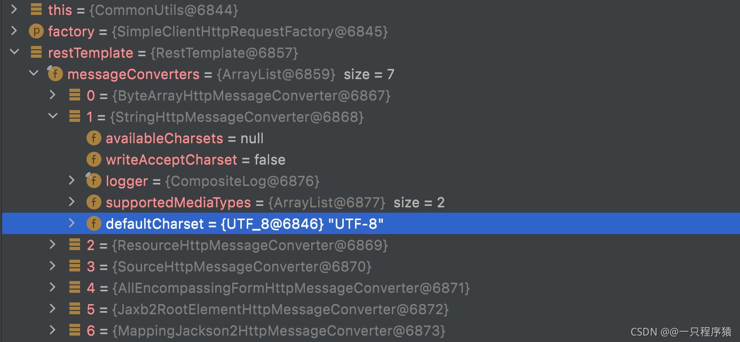Expand the 'this' CommonUtils variable
The width and height of the screenshot is (740, 342).
pyautogui.click(x=14, y=10)
